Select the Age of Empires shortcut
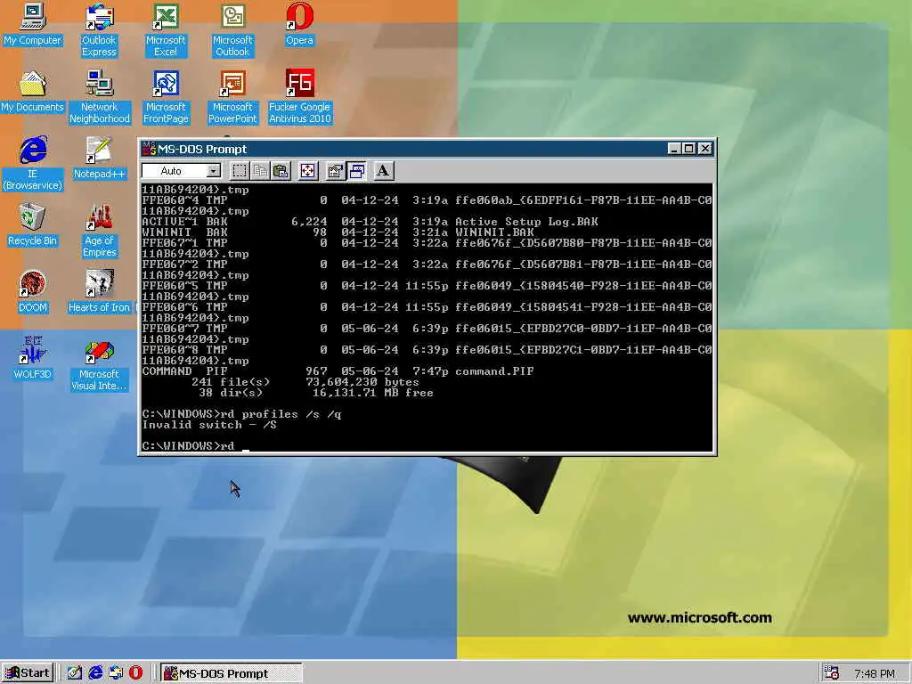Screen dimensions: 912x684 tap(99, 231)
